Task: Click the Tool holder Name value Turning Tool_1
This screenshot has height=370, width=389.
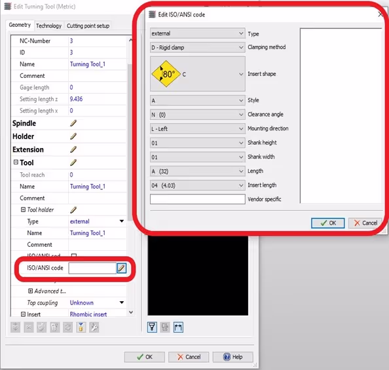Action: click(88, 233)
